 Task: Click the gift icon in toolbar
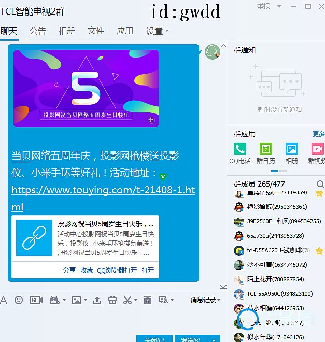112,300
